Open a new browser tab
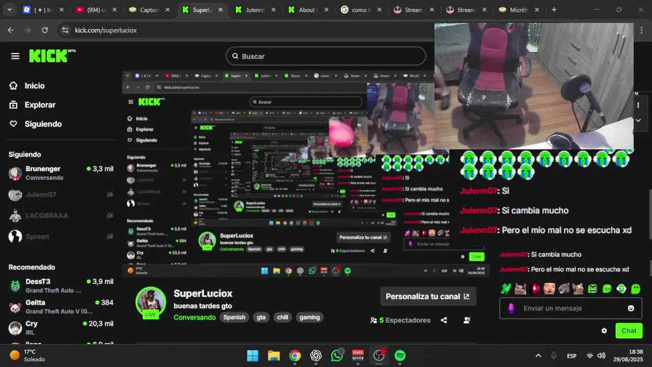652x367 pixels. [x=554, y=10]
